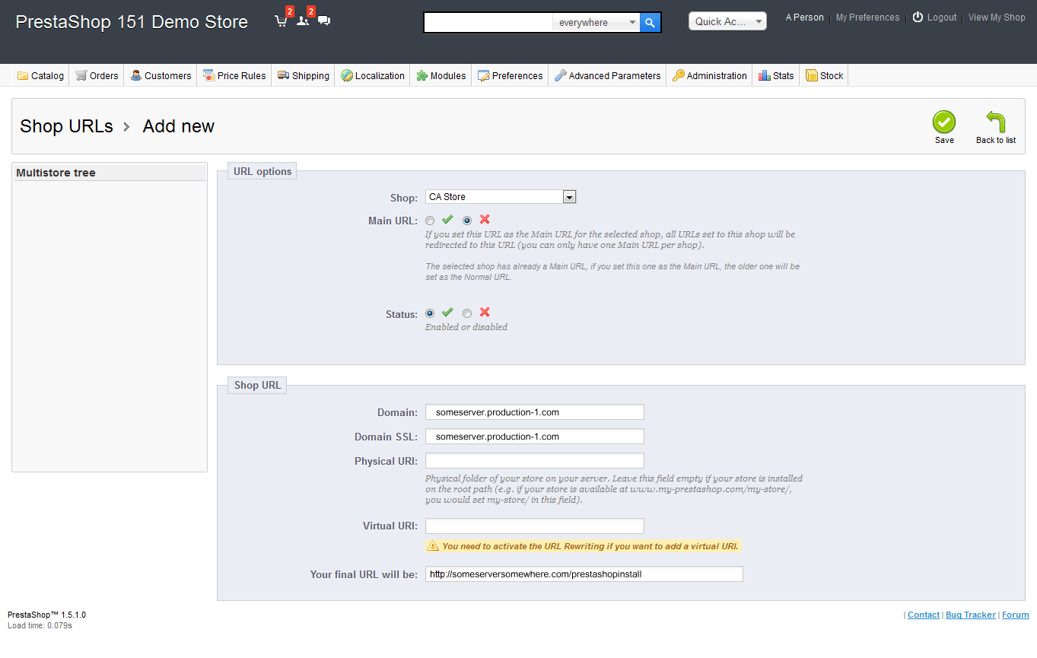Select the Status disabled radio button
Screen dimensions: 1037x658
(x=467, y=313)
